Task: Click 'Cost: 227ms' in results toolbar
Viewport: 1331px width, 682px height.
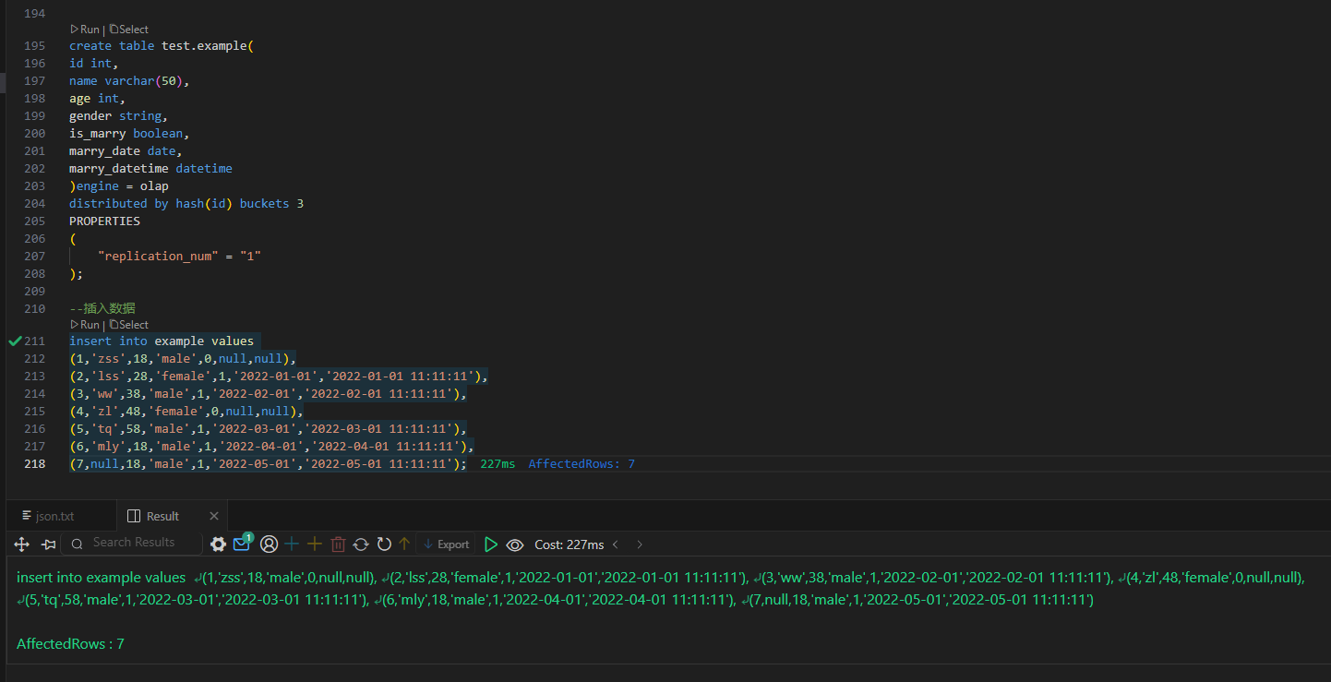Action: (569, 544)
